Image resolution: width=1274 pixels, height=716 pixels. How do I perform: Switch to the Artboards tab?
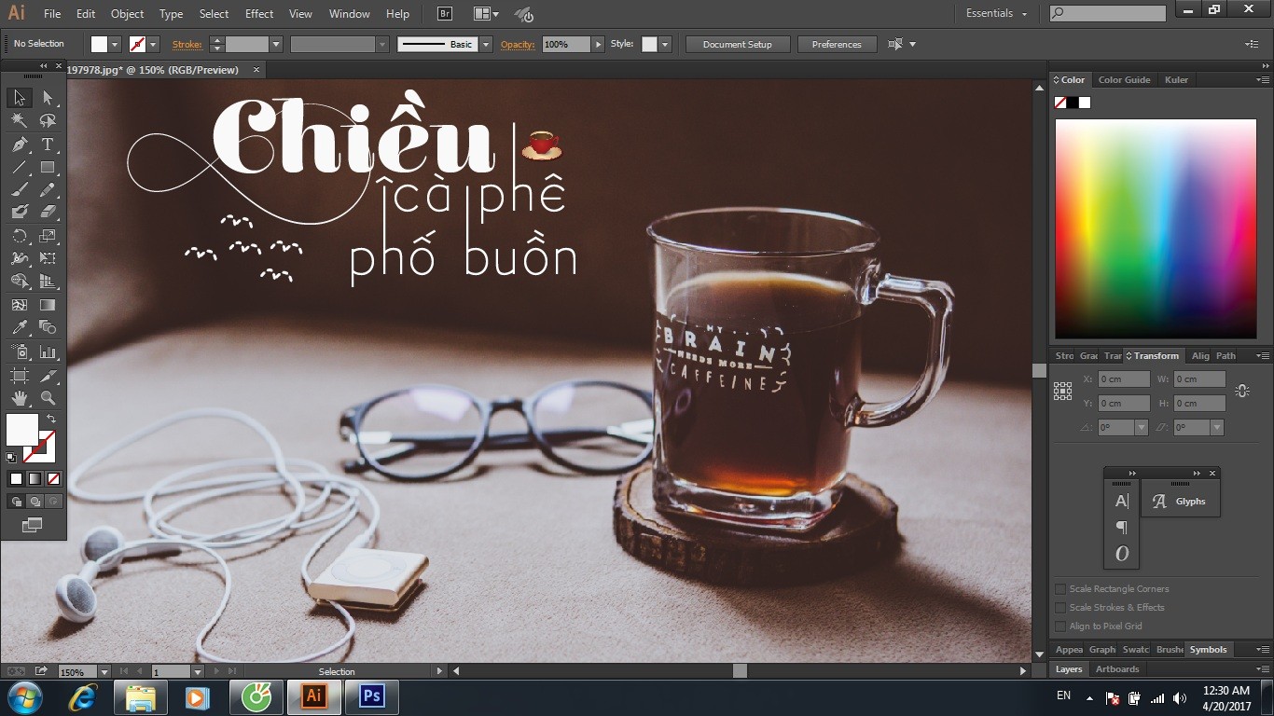(x=1117, y=669)
